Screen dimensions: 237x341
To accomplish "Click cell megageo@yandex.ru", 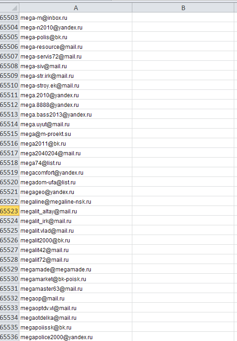I will (x=76, y=192).
